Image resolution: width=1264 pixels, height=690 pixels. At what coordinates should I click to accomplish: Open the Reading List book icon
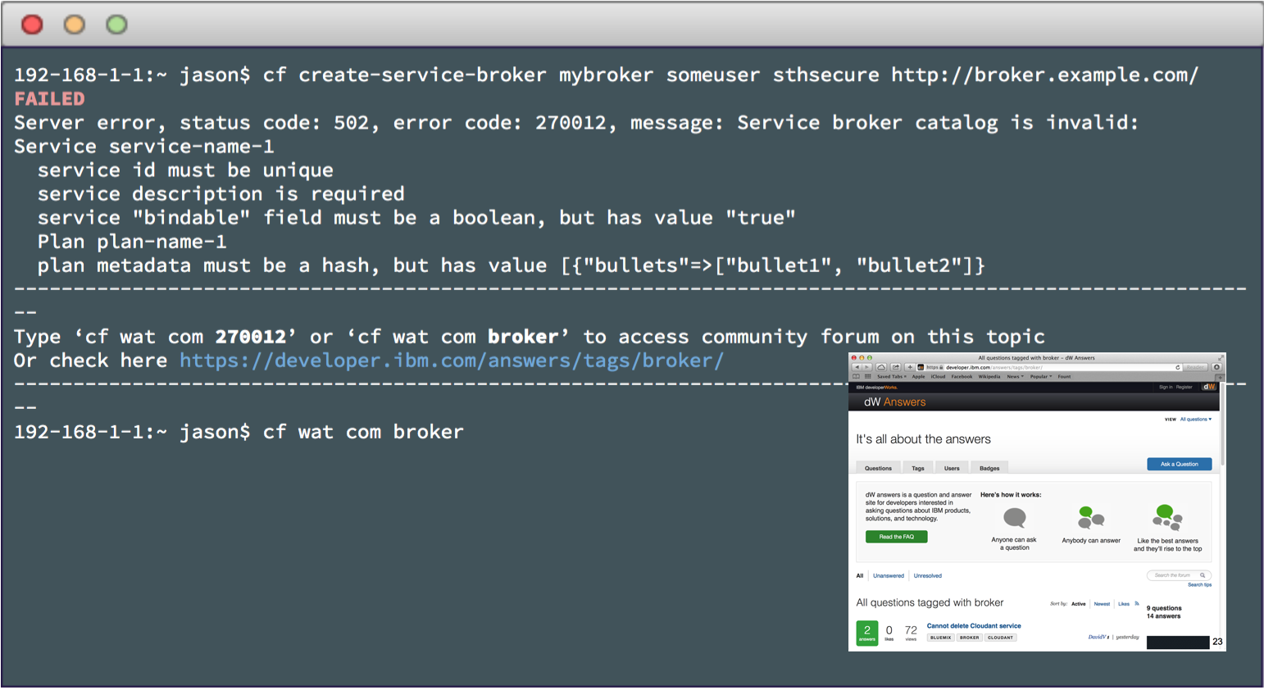(857, 377)
